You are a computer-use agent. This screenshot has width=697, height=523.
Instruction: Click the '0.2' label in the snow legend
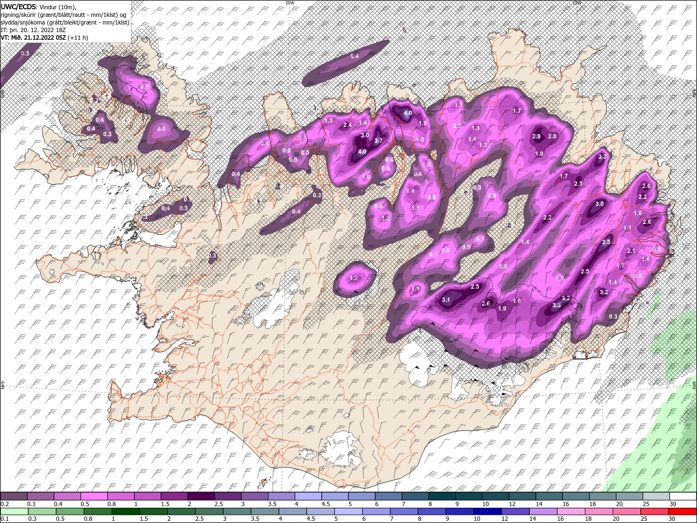(5, 504)
